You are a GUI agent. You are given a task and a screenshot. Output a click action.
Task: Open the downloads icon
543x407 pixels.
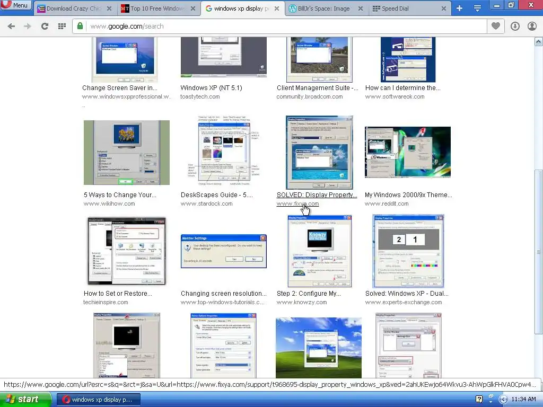[515, 26]
